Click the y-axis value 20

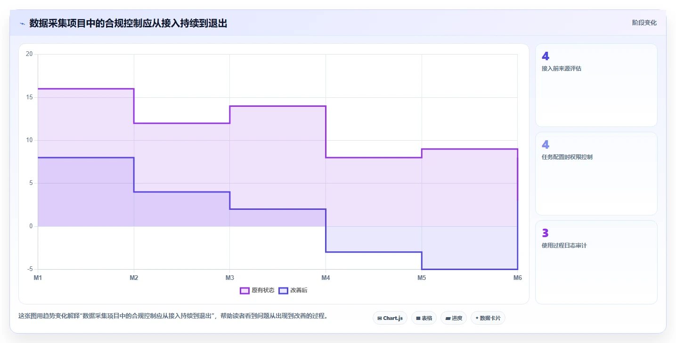coord(29,54)
